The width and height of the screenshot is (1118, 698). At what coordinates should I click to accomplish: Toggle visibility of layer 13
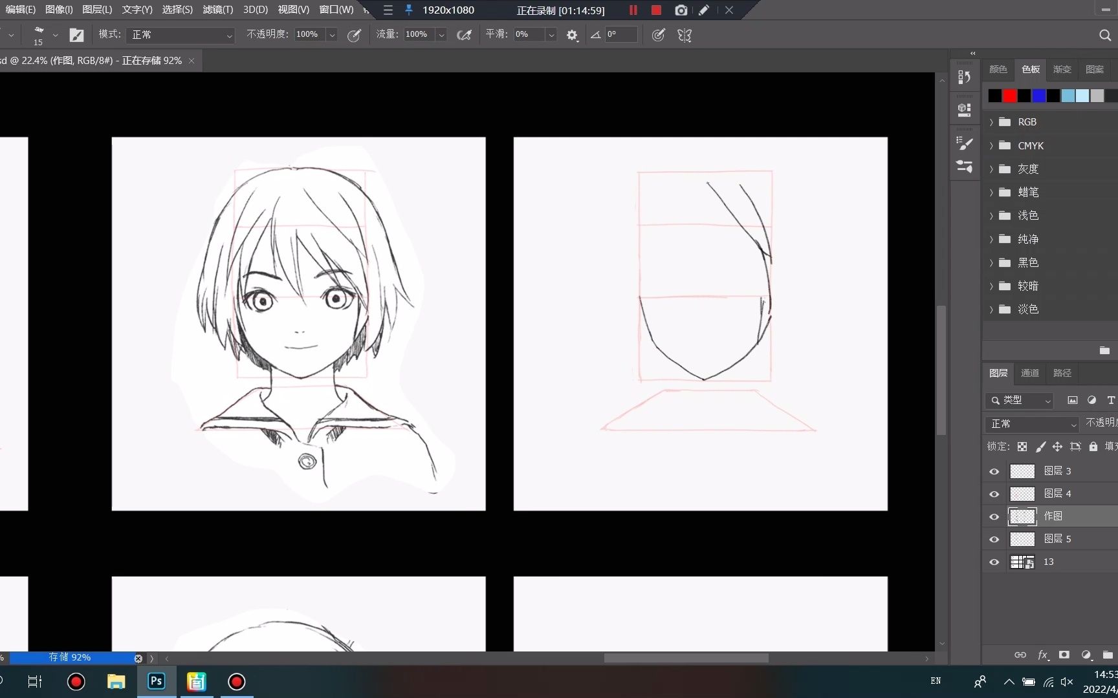(x=994, y=562)
